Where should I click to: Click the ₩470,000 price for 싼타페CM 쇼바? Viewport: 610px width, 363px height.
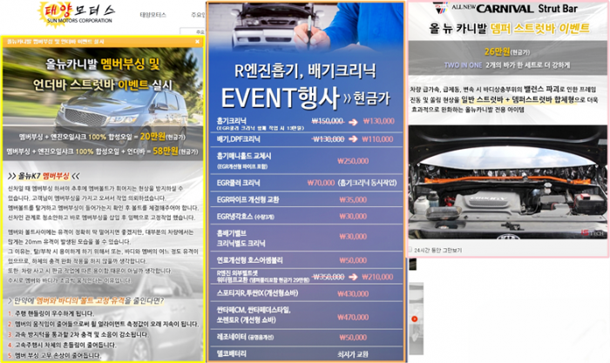pyautogui.click(x=353, y=317)
